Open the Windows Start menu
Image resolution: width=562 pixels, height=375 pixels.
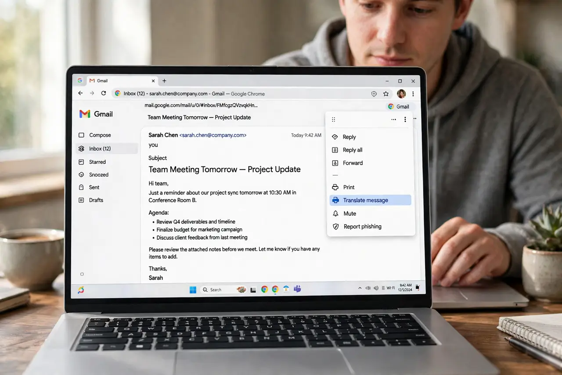pos(193,290)
